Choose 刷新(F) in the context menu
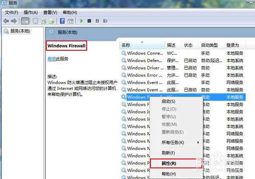This screenshot has height=179, width=255. click(x=168, y=153)
